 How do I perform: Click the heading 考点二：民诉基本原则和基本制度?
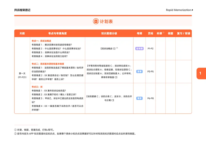(x=48, y=64)
